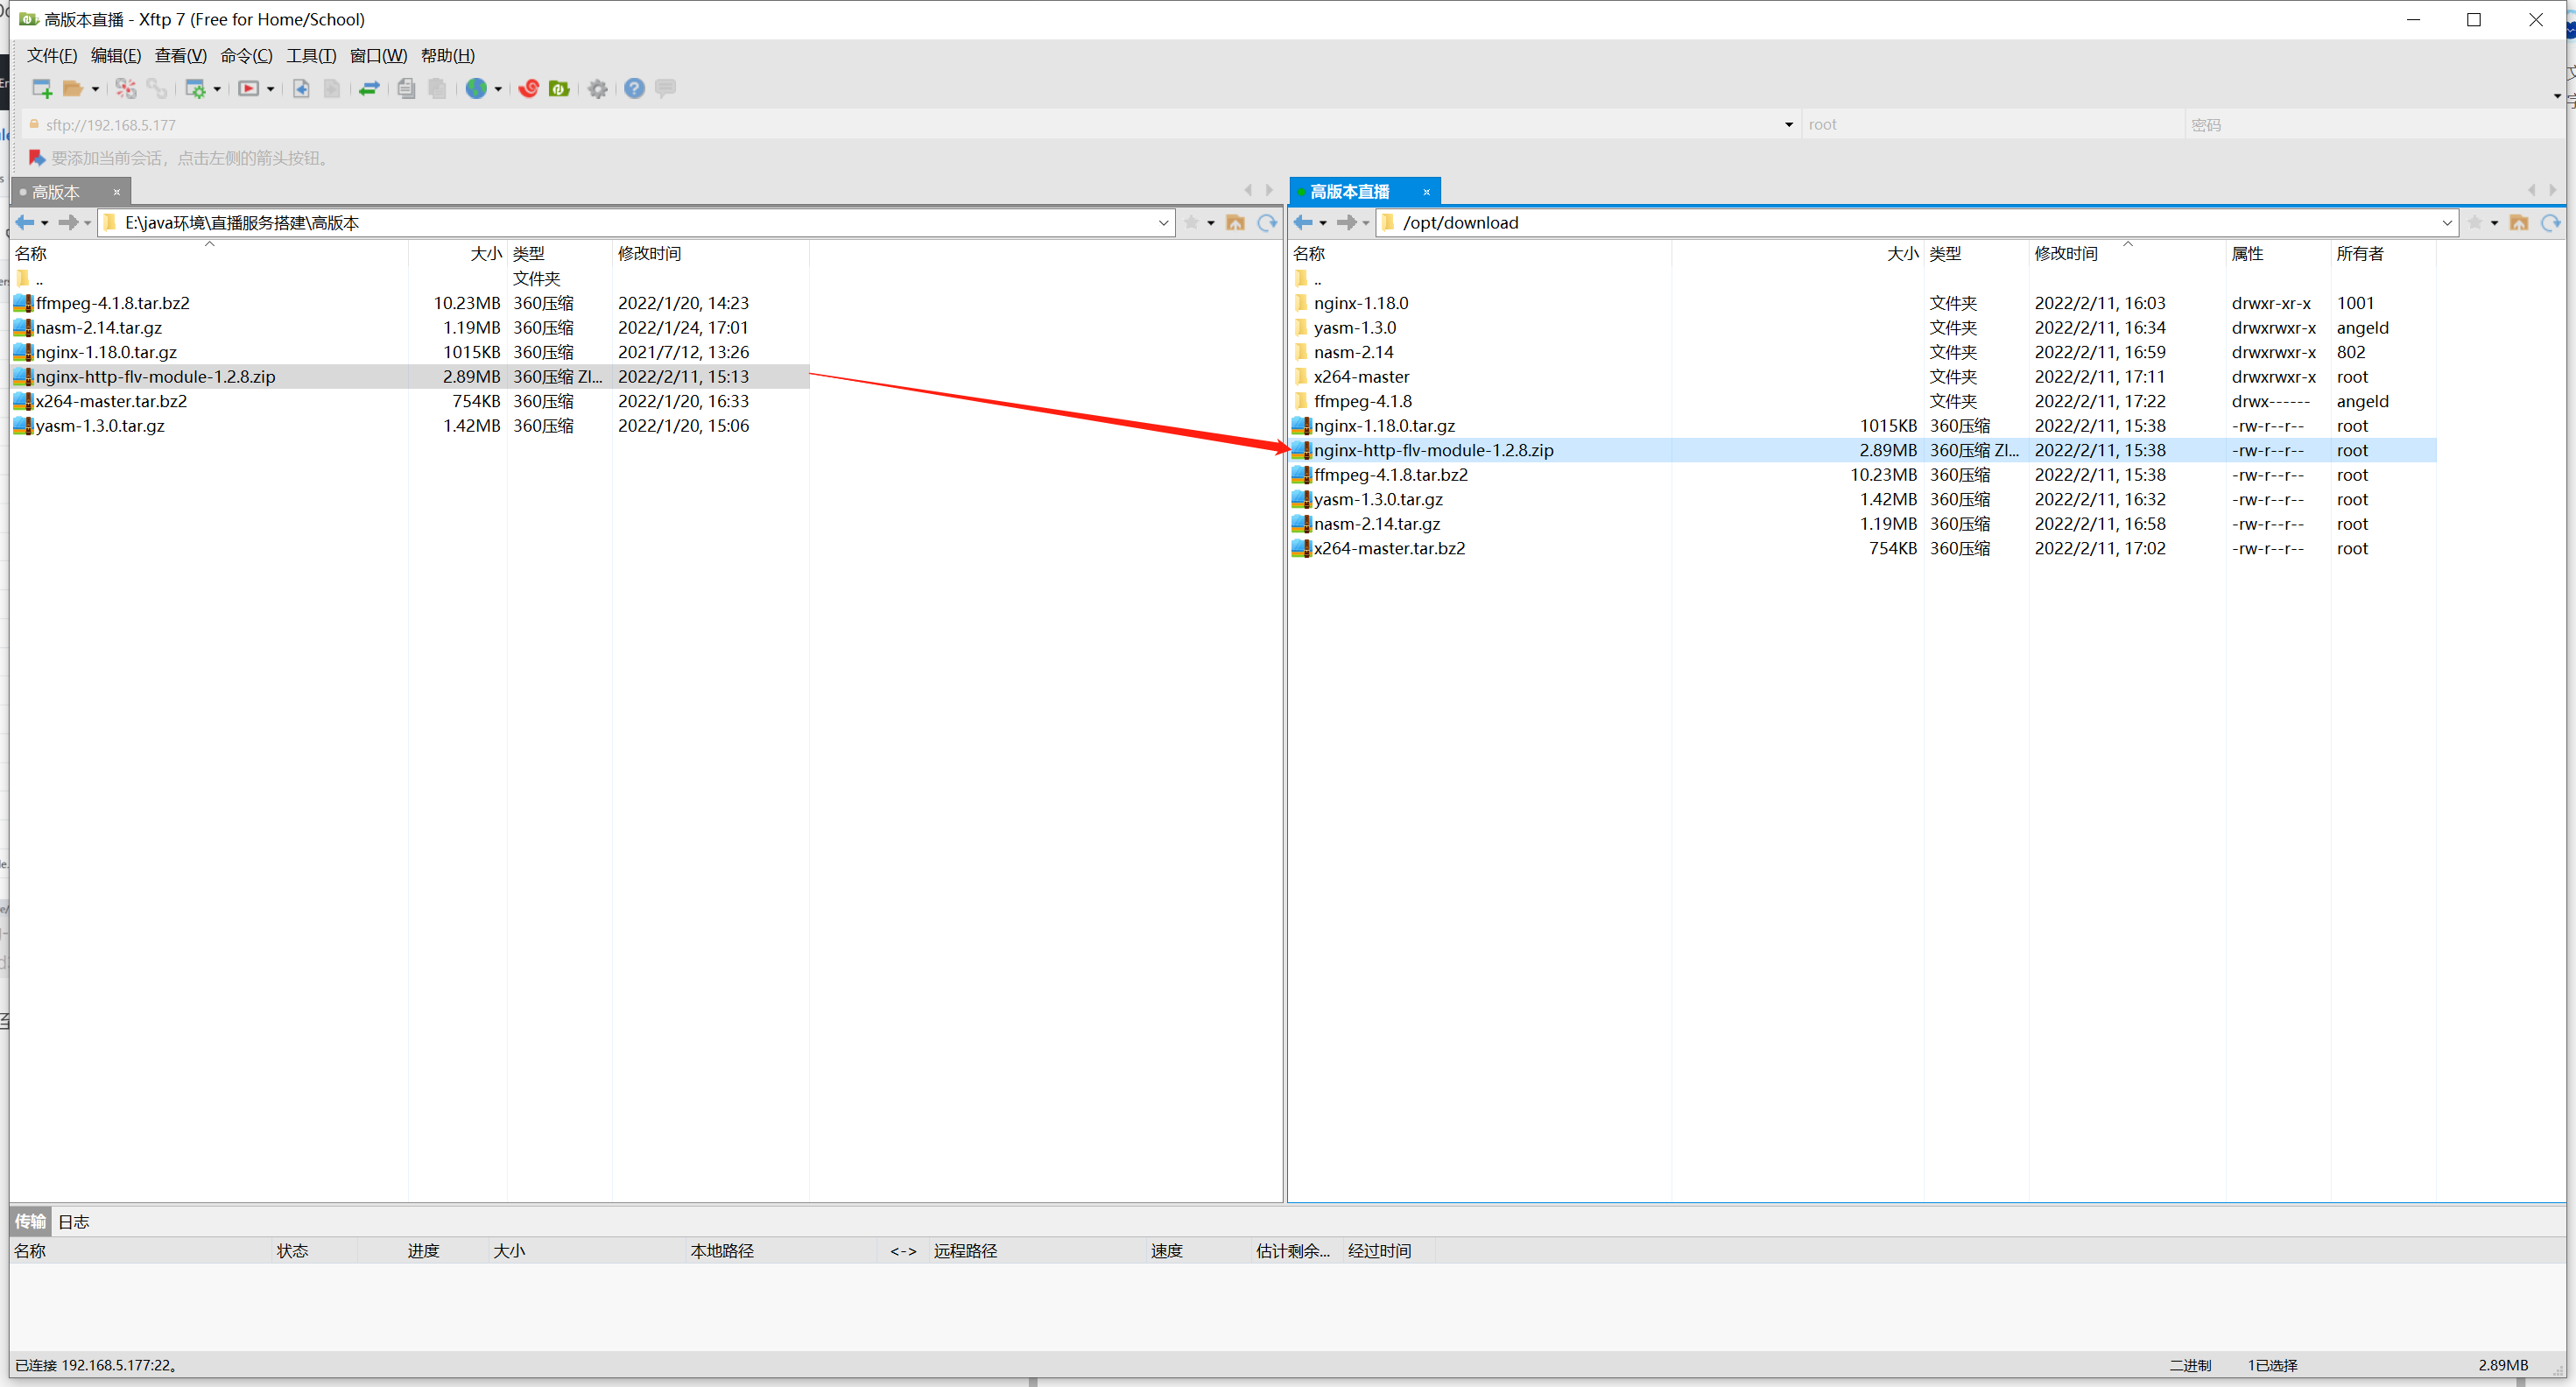The width and height of the screenshot is (2576, 1387).
Task: Click the new session toolbar icon
Action: (41, 89)
